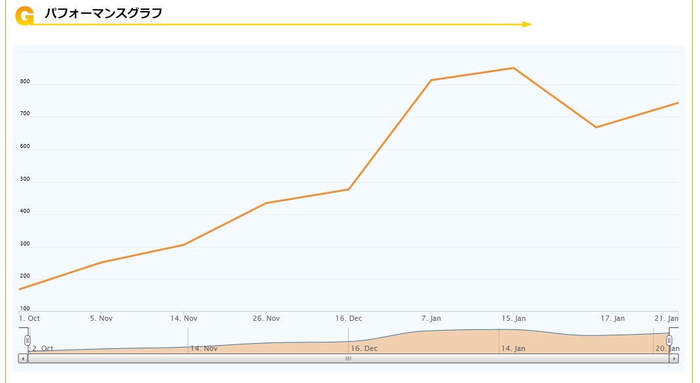This screenshot has height=383, width=700.
Task: Click the 800 label on the y-axis
Action: pos(25,82)
